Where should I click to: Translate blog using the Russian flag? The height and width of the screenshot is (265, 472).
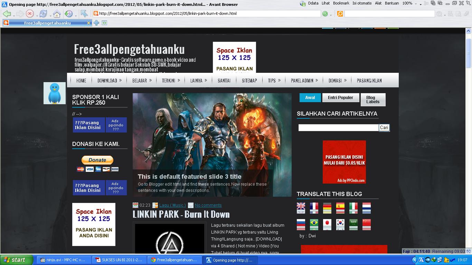(x=301, y=225)
